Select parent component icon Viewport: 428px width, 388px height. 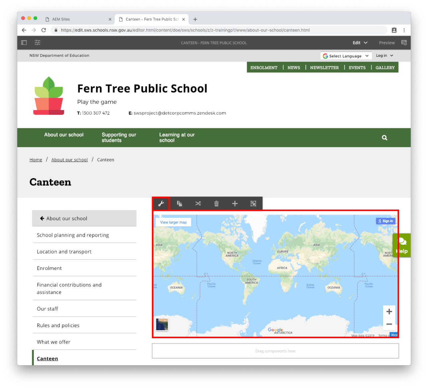pyautogui.click(x=253, y=204)
